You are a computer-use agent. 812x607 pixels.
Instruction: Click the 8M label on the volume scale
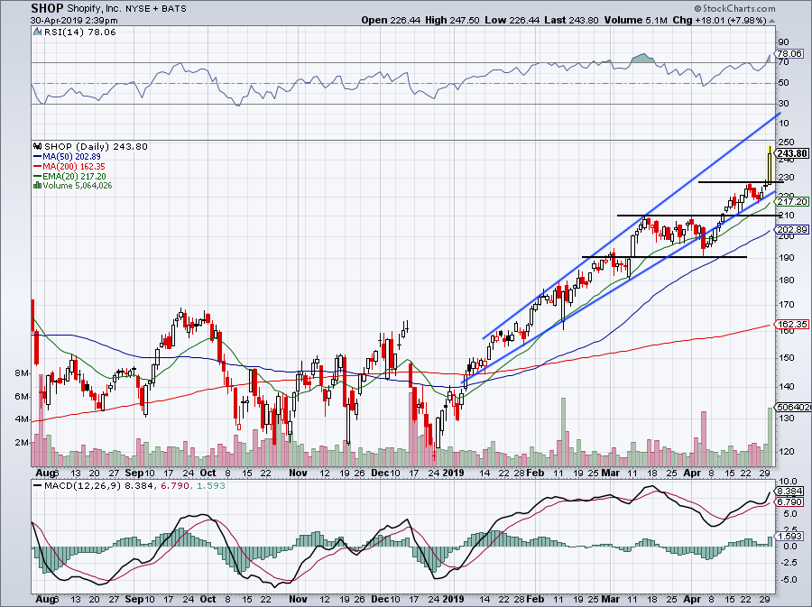(x=22, y=373)
